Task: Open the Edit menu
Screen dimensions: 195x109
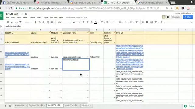Action: pos(13,18)
